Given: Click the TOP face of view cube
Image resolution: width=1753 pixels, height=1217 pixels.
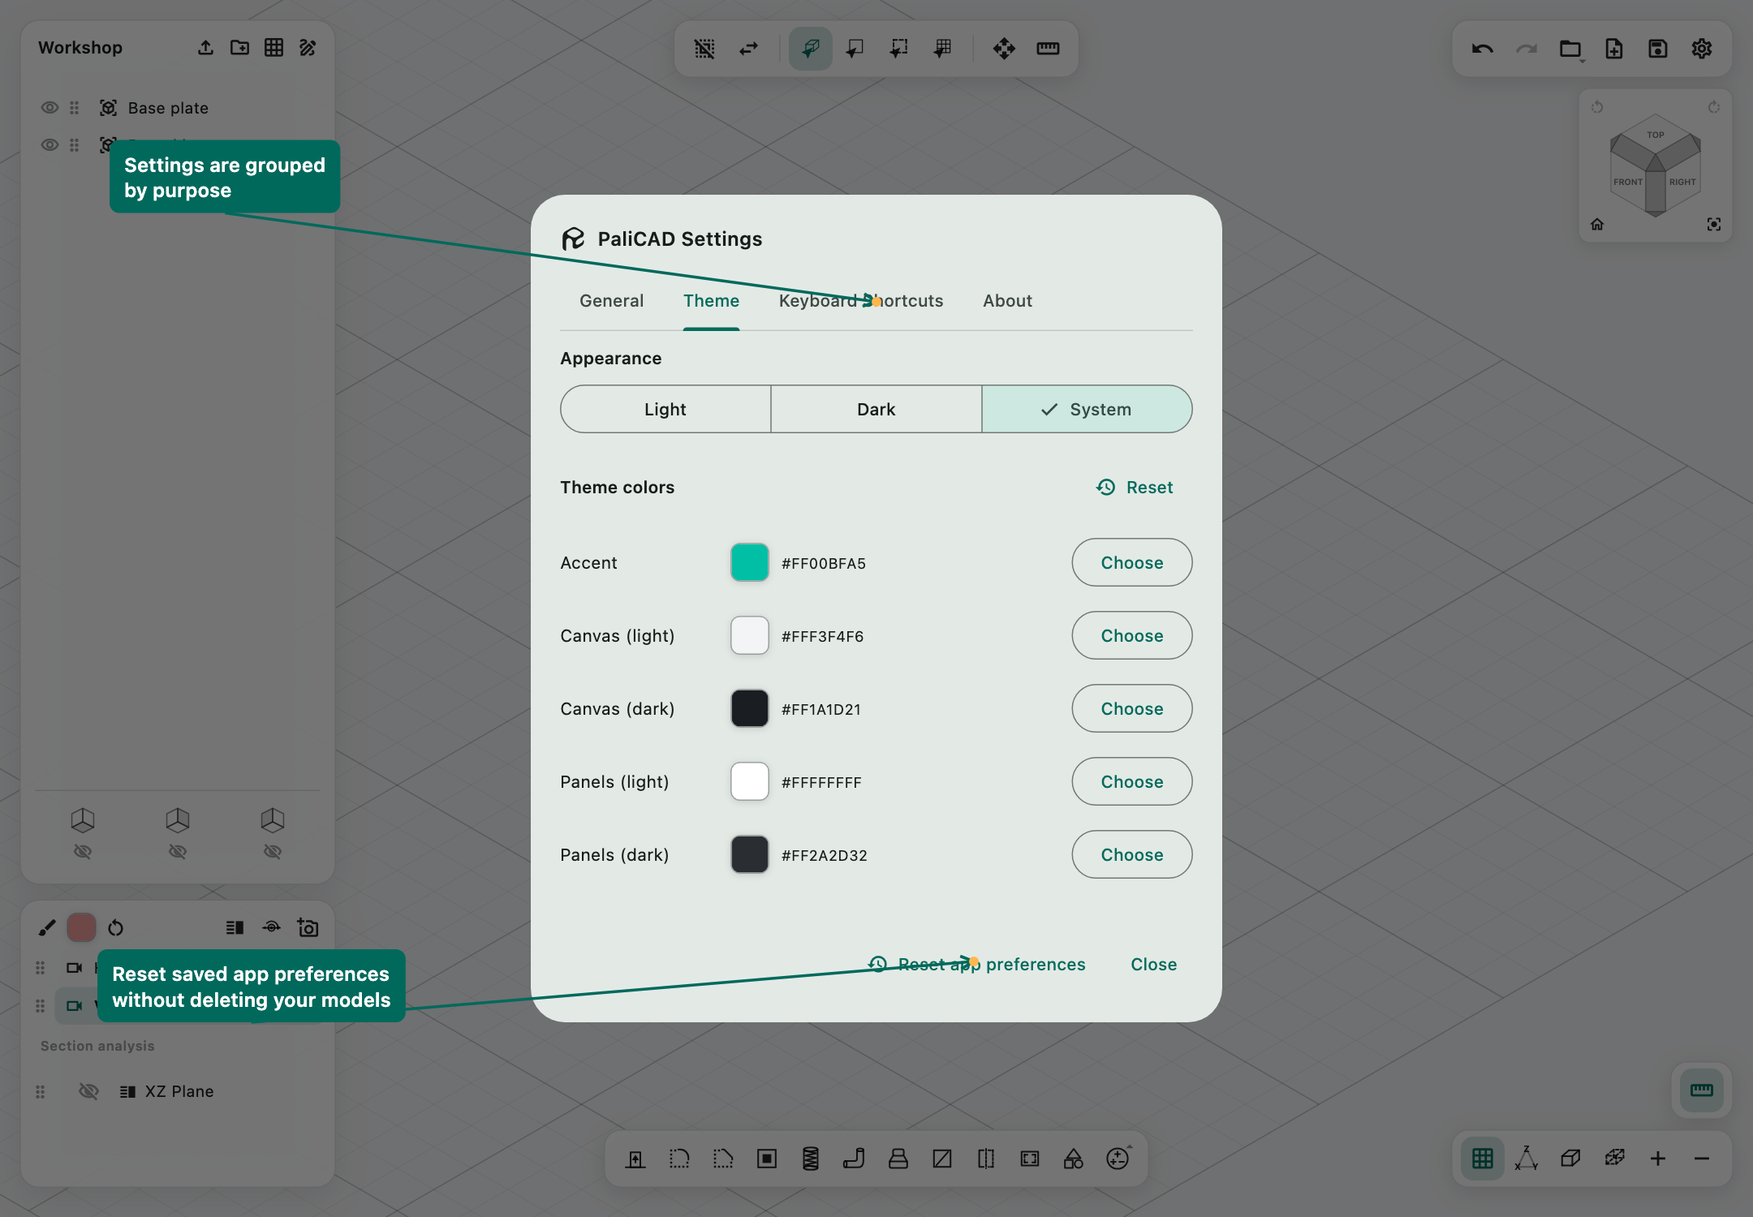Looking at the screenshot, I should (x=1656, y=135).
